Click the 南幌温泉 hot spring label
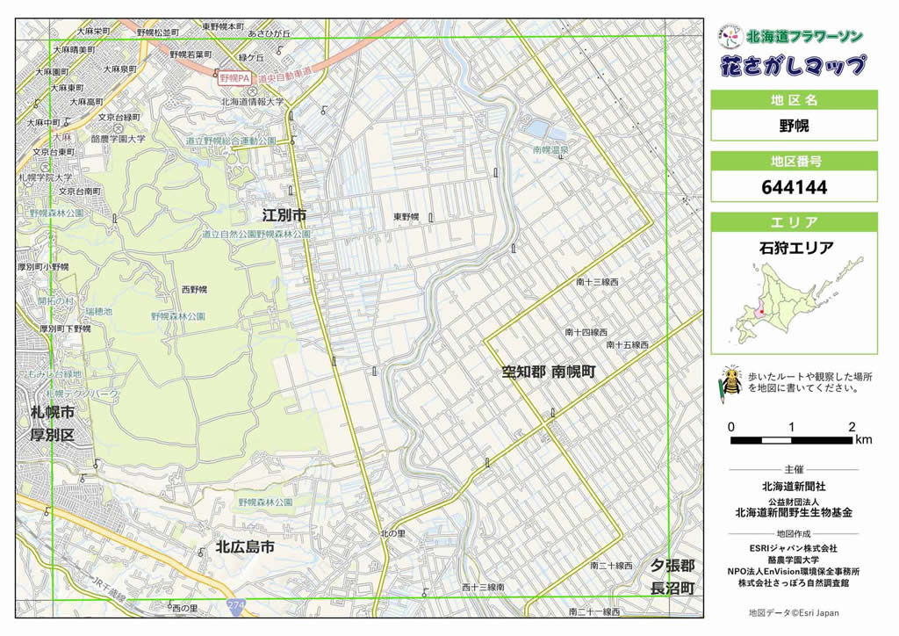 550,150
